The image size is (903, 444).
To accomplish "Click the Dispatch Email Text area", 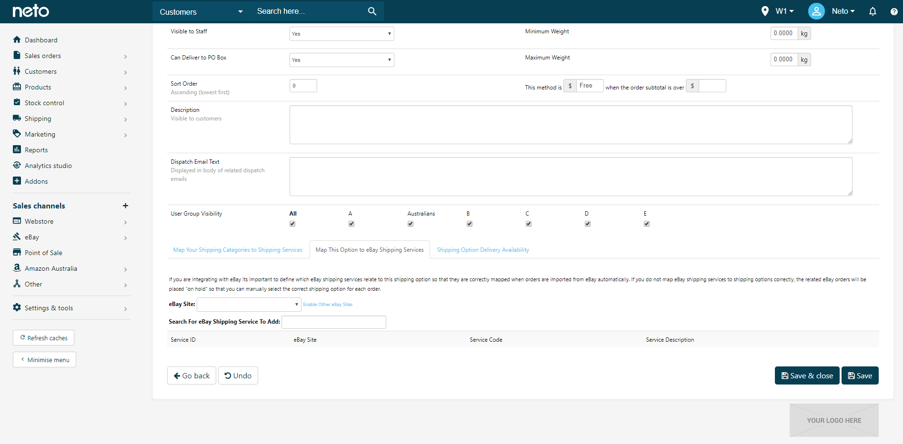I will [571, 177].
